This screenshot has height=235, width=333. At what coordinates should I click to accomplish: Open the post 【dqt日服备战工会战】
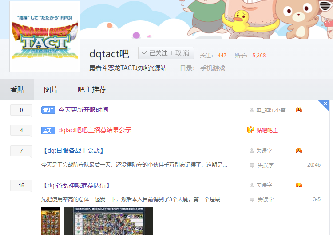[x=73, y=151]
